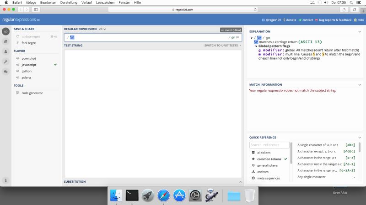The image size is (366, 205).
Task: Switch to unit tests
Action: pyautogui.click(x=222, y=45)
